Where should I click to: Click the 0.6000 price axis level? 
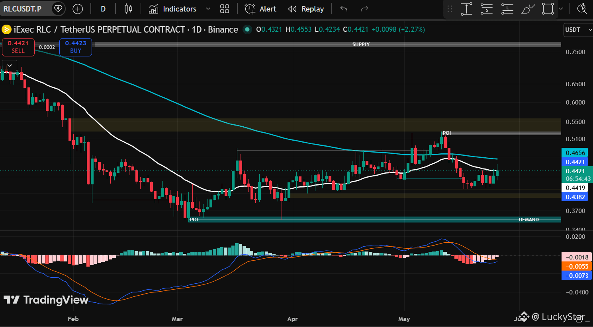[575, 103]
